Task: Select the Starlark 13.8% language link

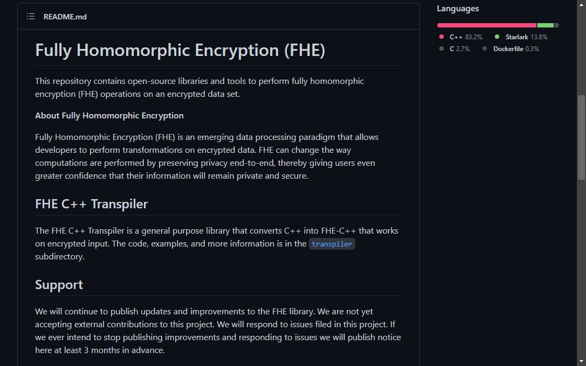Action: [526, 37]
